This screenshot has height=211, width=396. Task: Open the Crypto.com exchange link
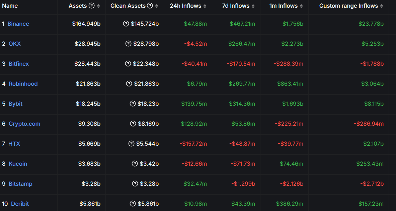(24, 124)
